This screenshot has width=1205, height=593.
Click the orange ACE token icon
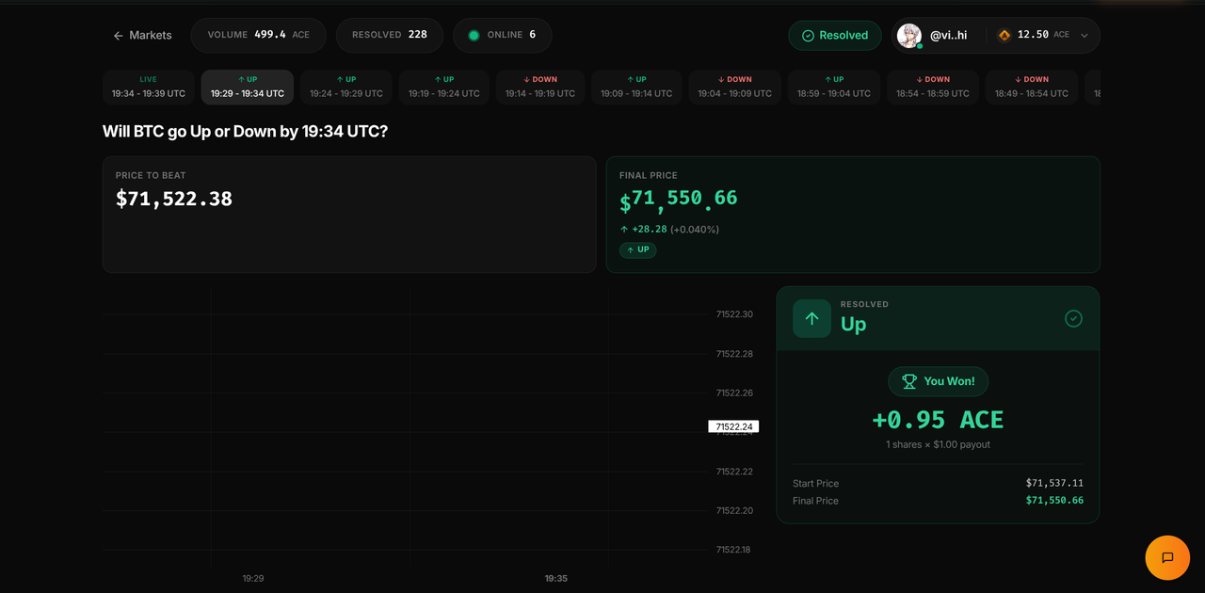tap(1004, 35)
